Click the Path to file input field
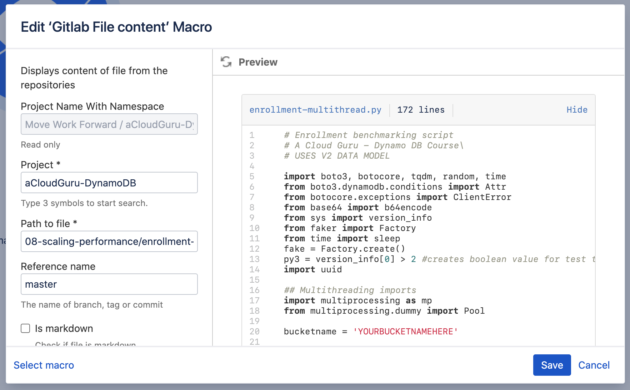 pyautogui.click(x=109, y=241)
